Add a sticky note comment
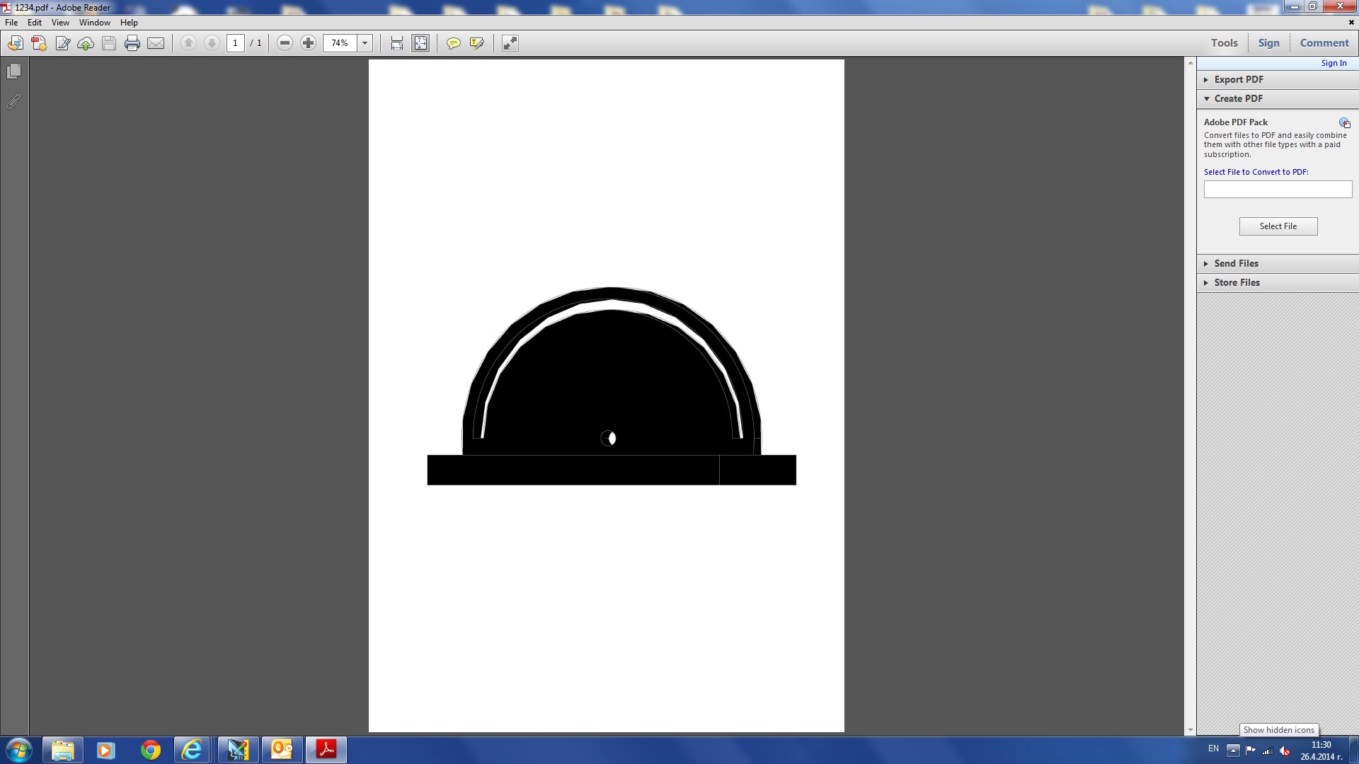The height and width of the screenshot is (764, 1359). [x=453, y=43]
